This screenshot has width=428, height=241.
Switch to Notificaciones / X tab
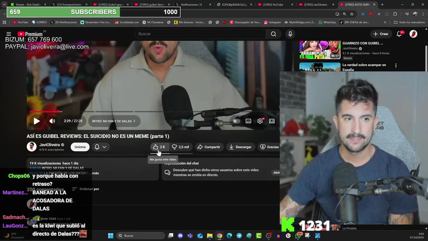(x=193, y=5)
